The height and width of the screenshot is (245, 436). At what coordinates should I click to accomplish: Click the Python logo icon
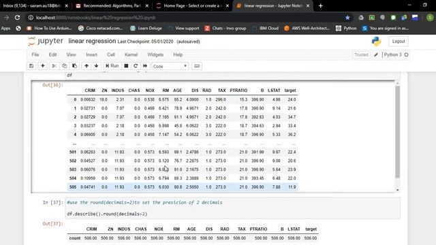tap(376, 41)
